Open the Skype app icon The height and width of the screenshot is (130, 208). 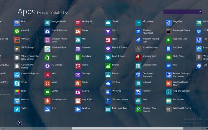click(17, 84)
